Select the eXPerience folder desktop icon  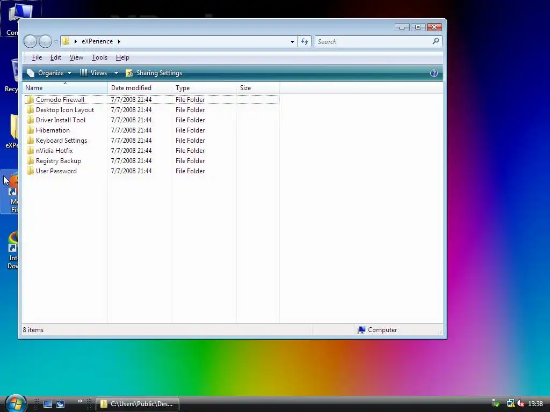pyautogui.click(x=12, y=131)
